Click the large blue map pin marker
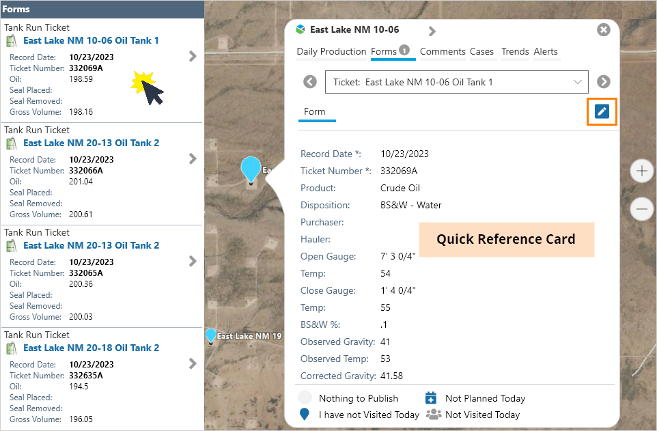Screen dimensions: 657x431 pyautogui.click(x=251, y=169)
